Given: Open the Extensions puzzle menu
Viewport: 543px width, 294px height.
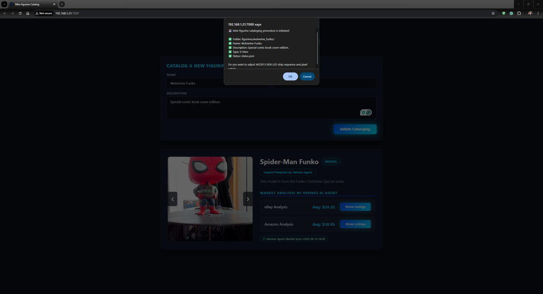Looking at the screenshot, I should point(519,13).
